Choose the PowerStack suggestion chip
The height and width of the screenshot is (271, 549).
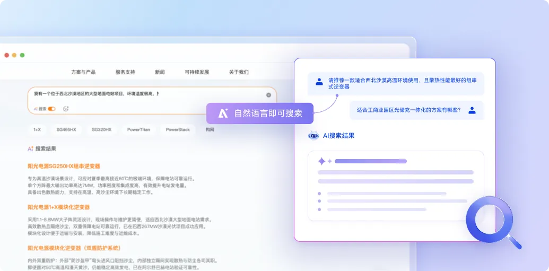[x=178, y=129]
